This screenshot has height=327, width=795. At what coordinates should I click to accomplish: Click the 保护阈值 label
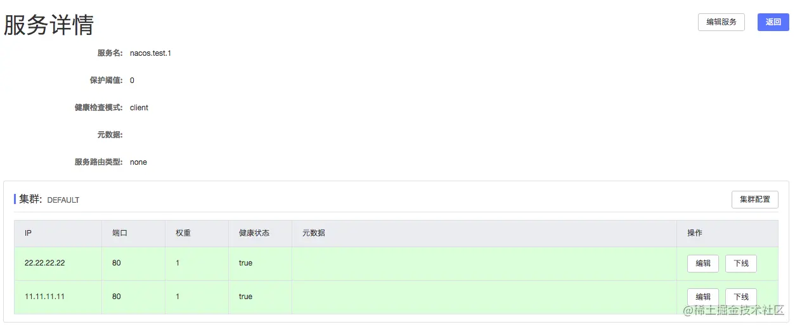click(x=107, y=80)
